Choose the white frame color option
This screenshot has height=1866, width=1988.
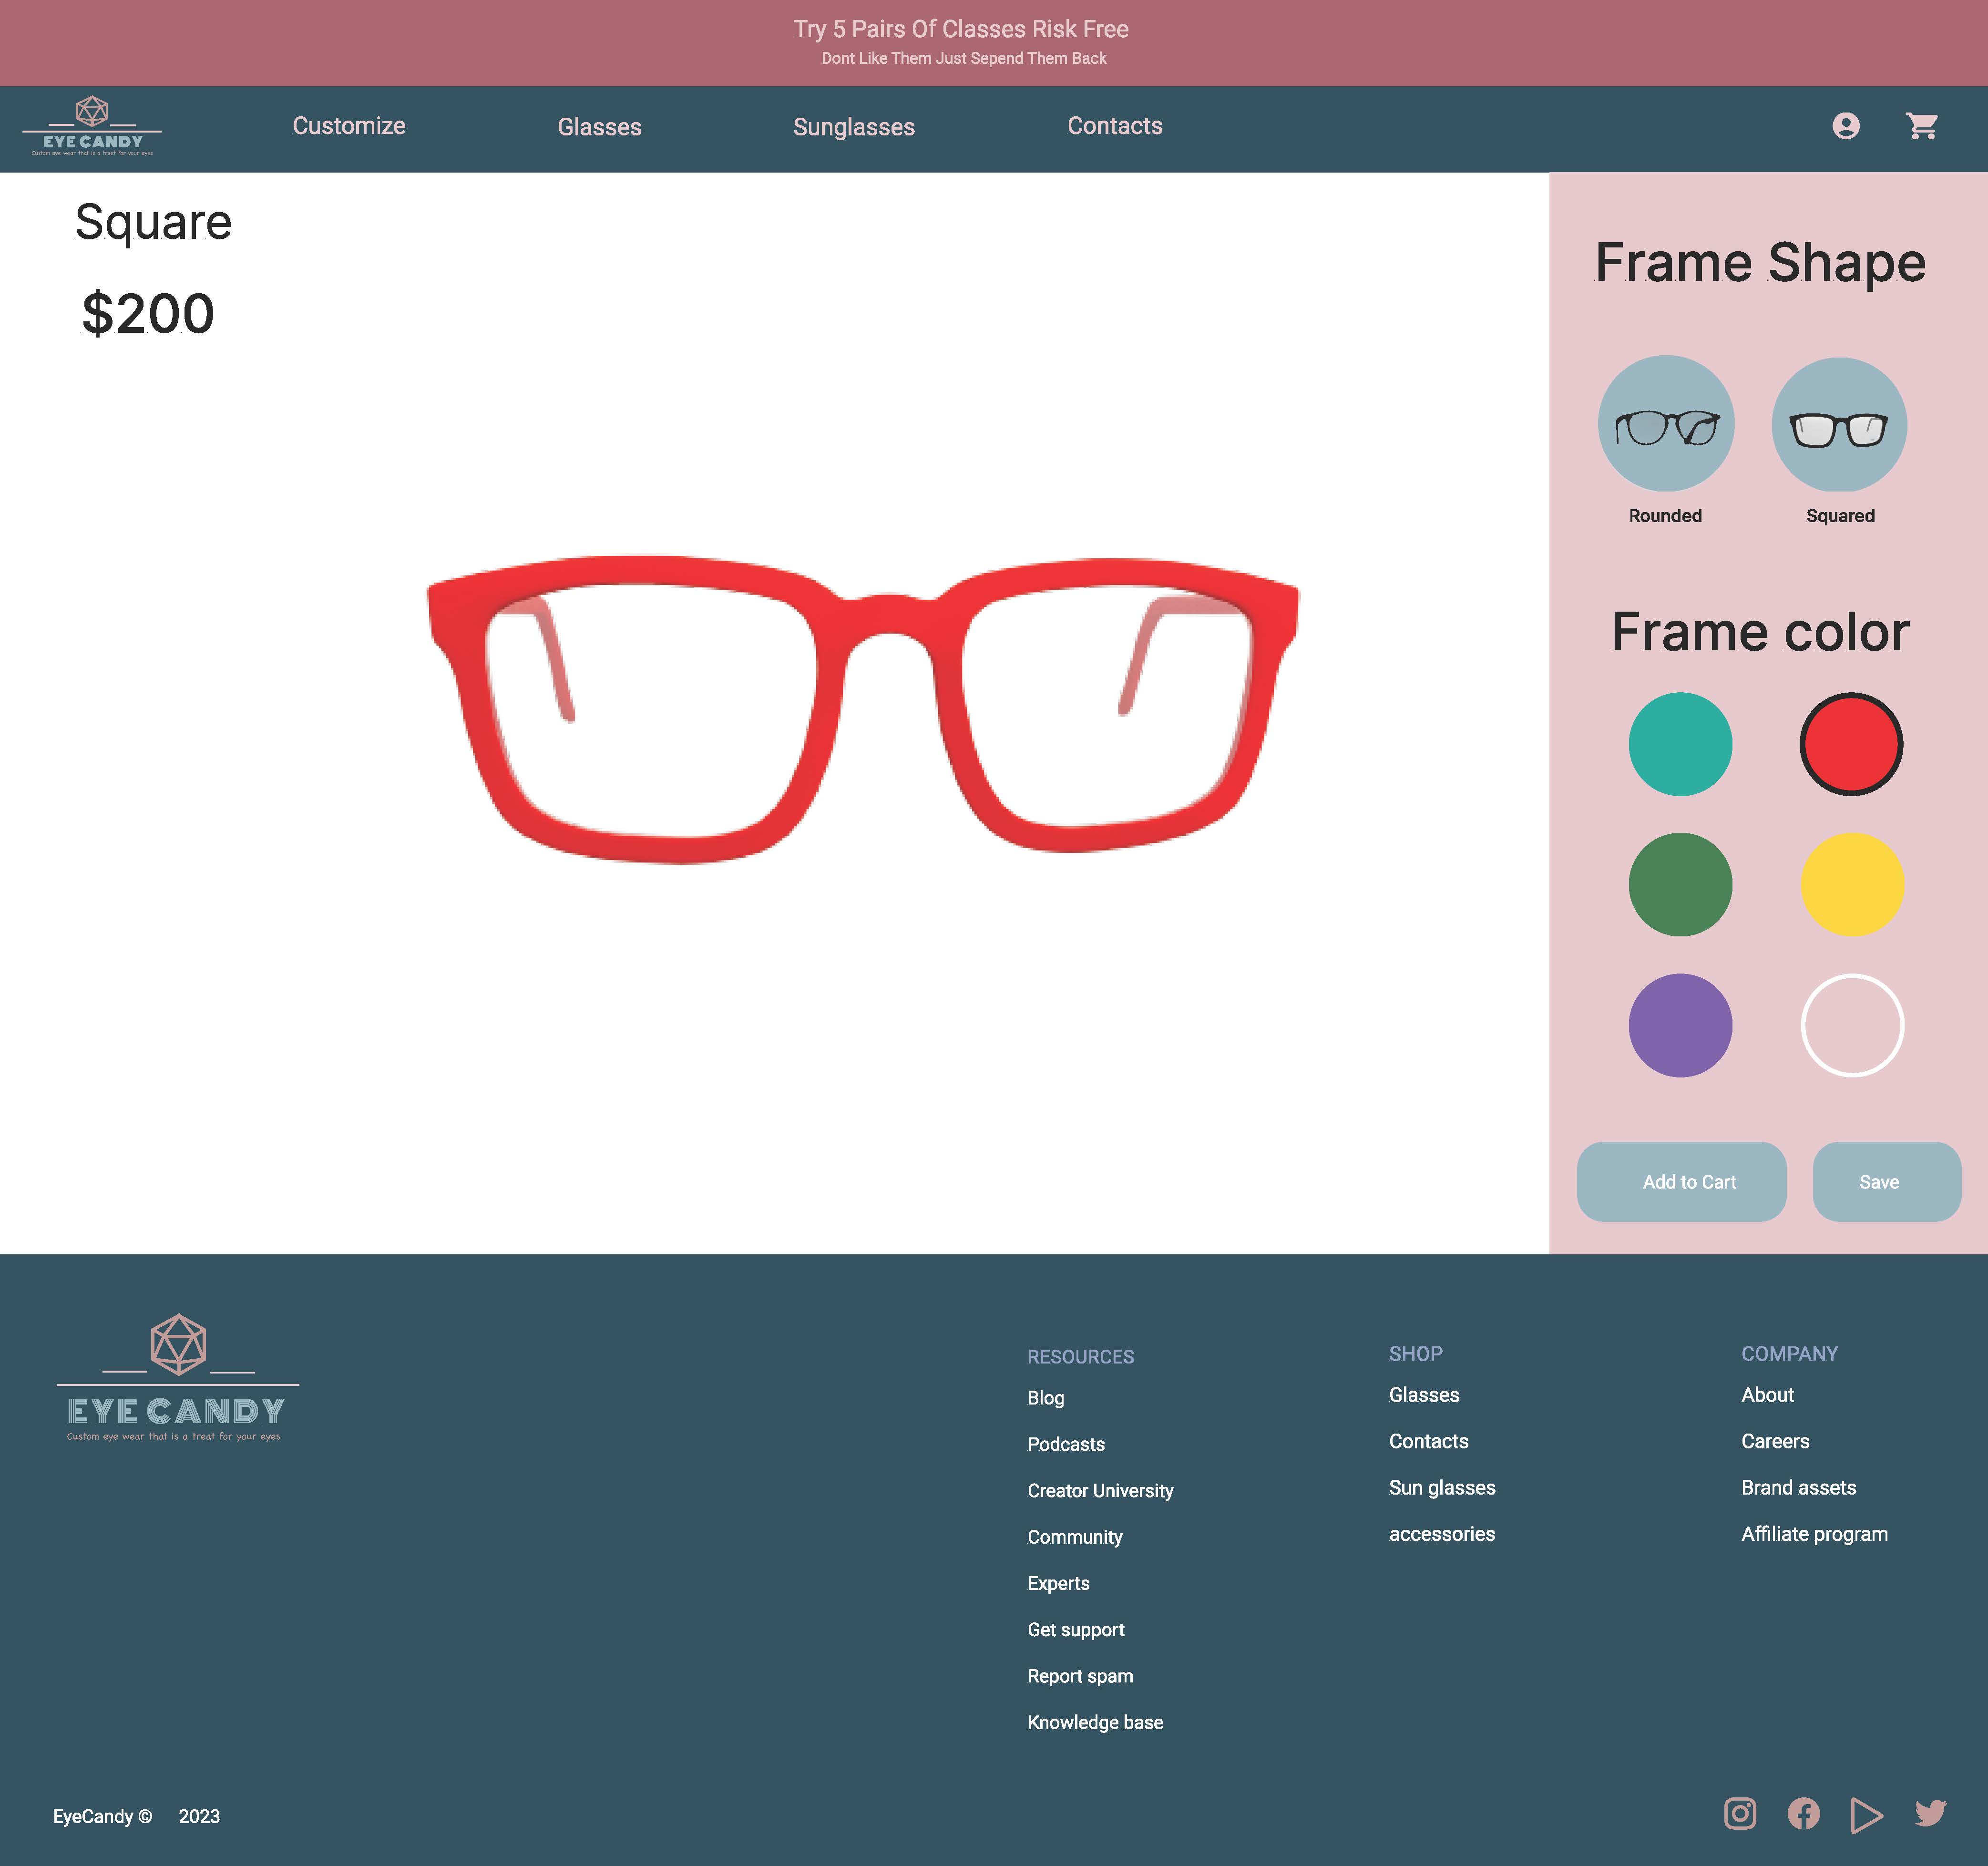tap(1852, 1025)
